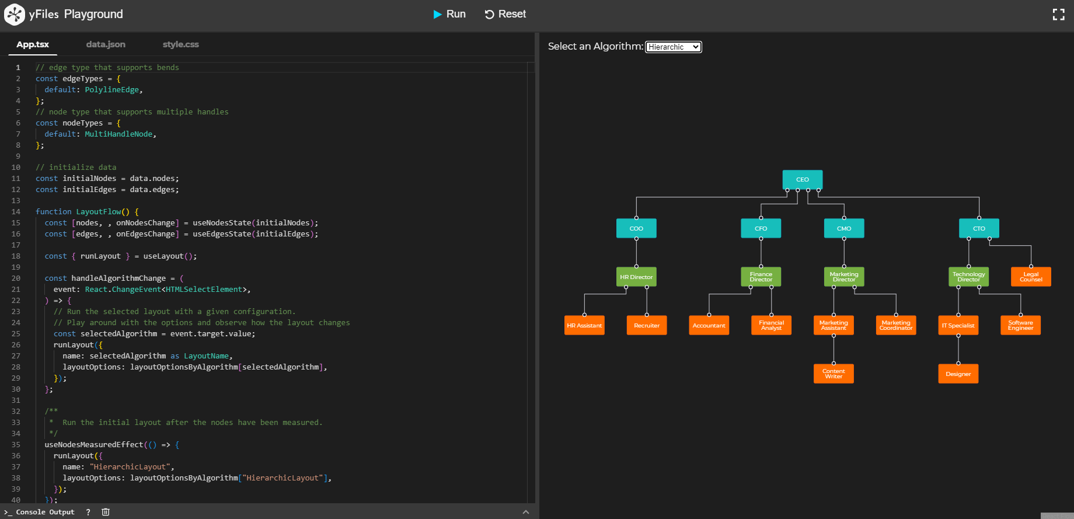Screen dimensions: 1074x519
Task: Click the Finance Director node
Action: pos(761,277)
